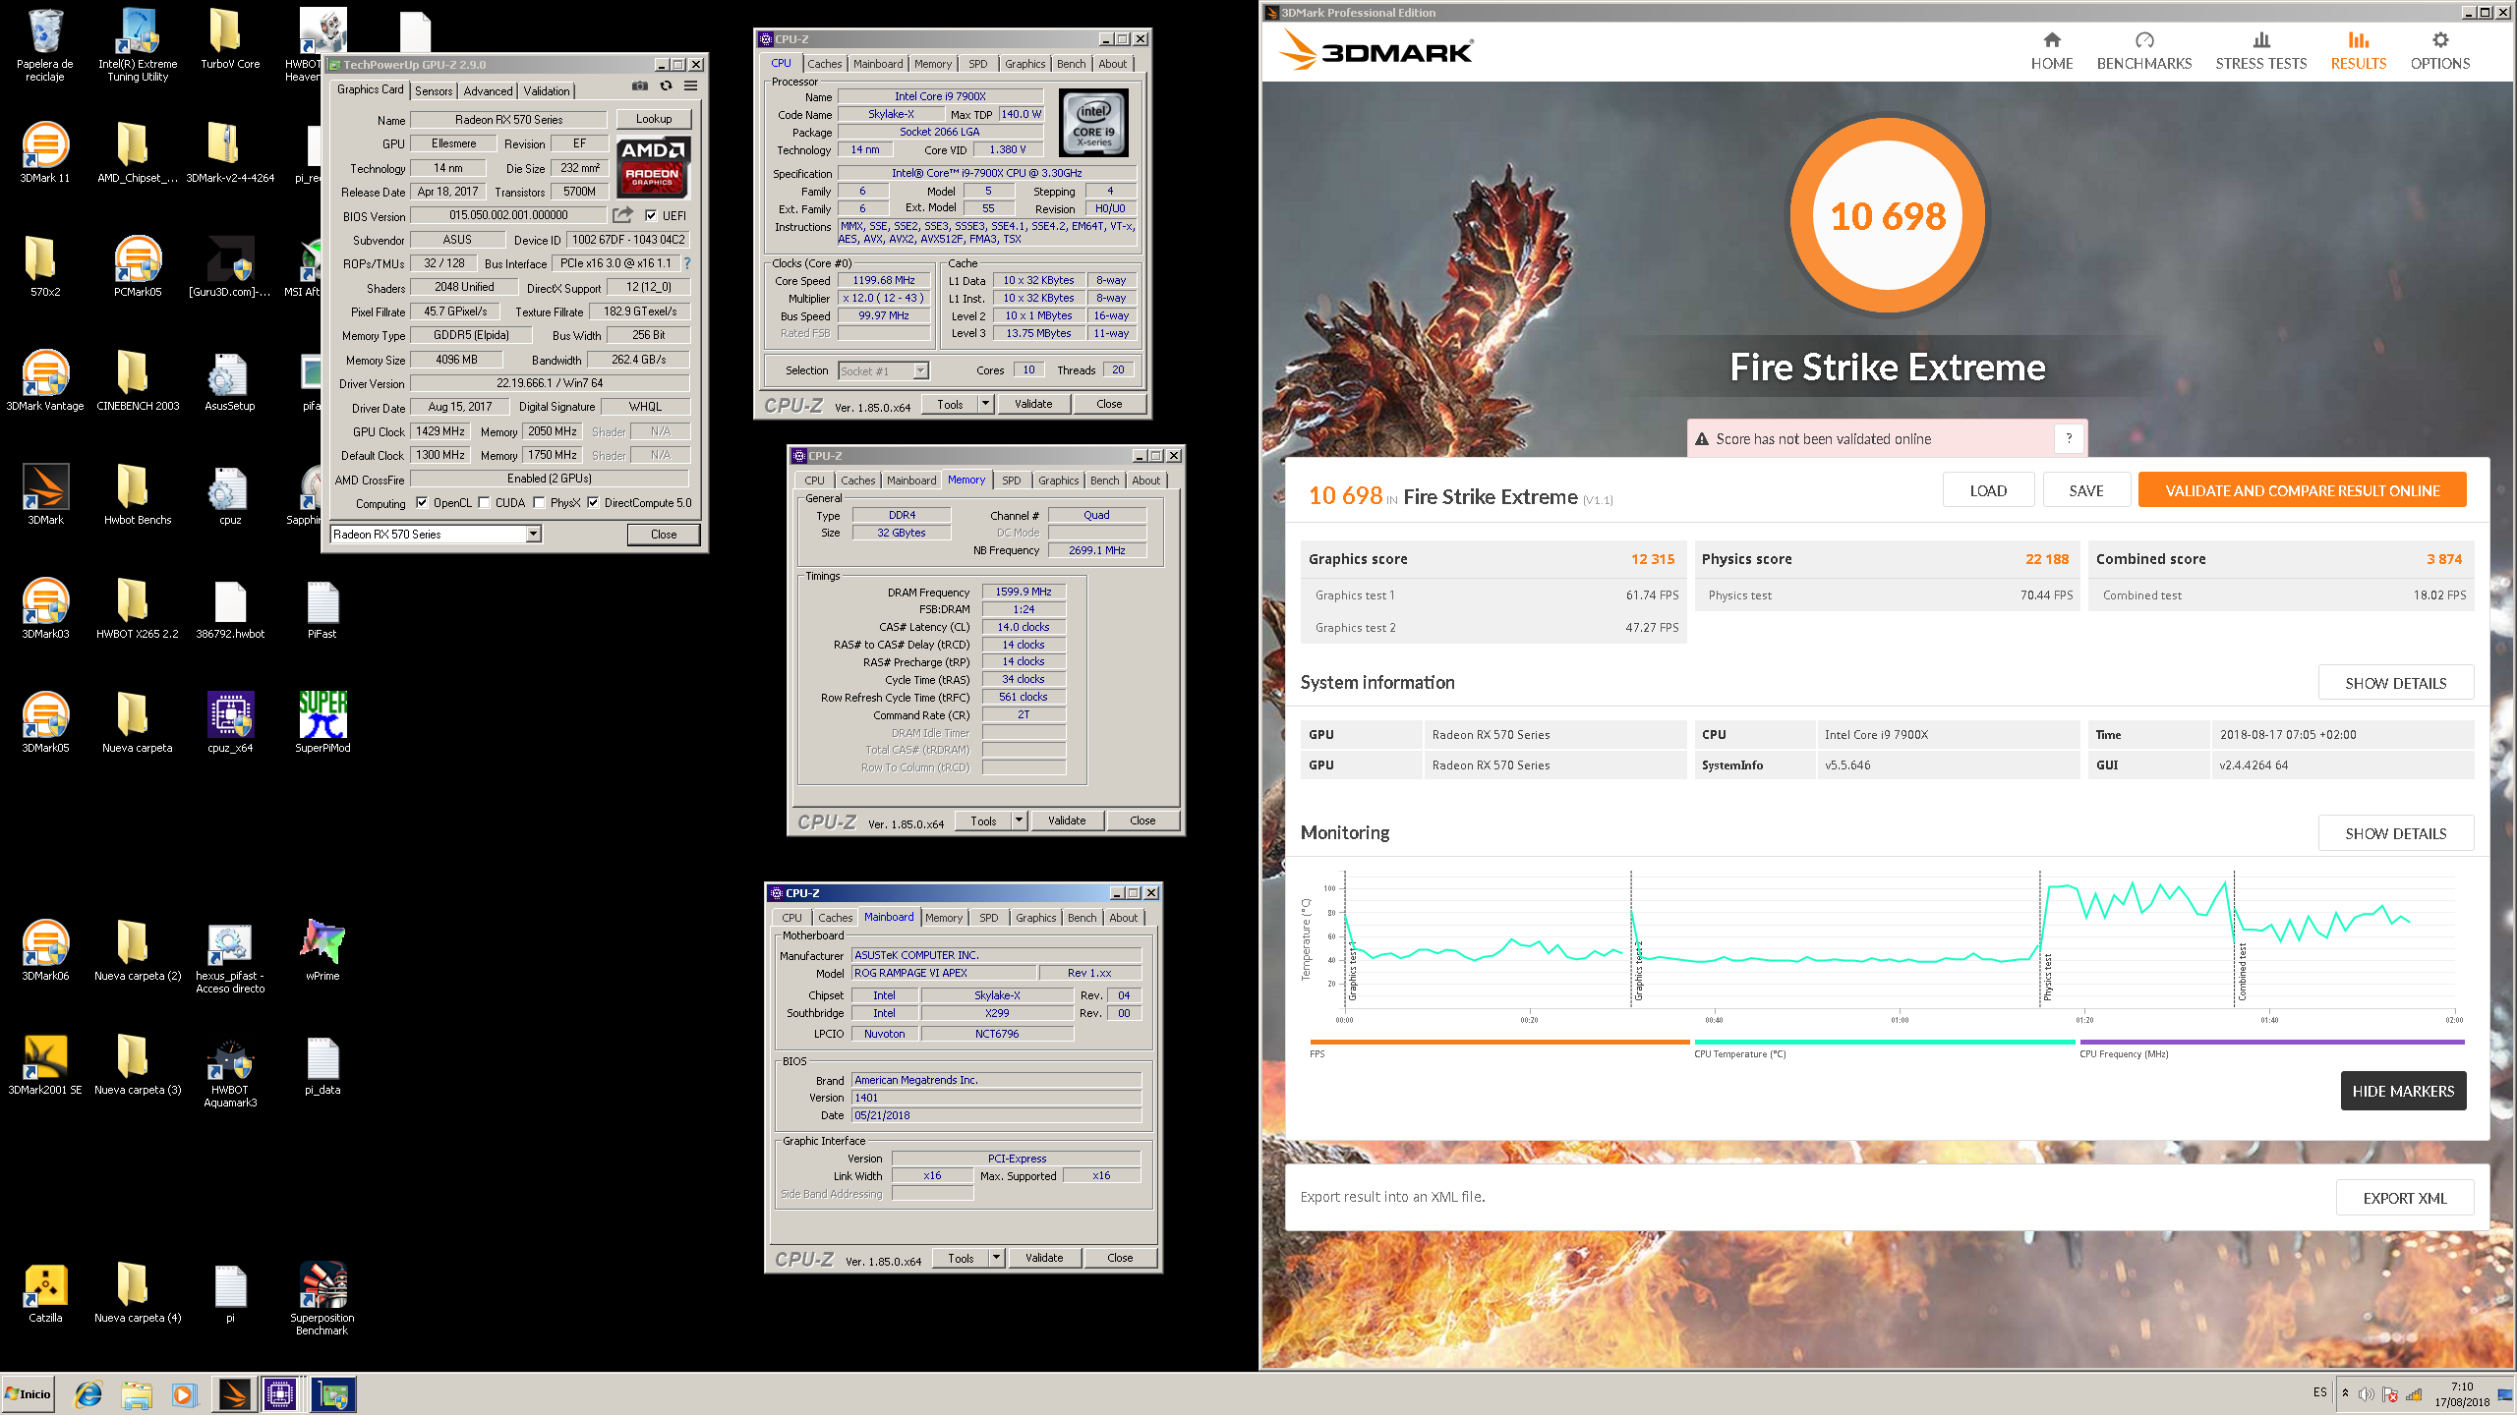The width and height of the screenshot is (2517, 1415).
Task: Open OPTIONS gear icon in 3DMark
Action: pyautogui.click(x=2440, y=40)
